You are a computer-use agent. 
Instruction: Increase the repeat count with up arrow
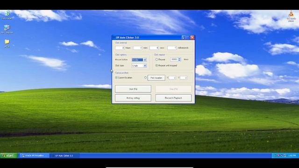[x=179, y=59]
